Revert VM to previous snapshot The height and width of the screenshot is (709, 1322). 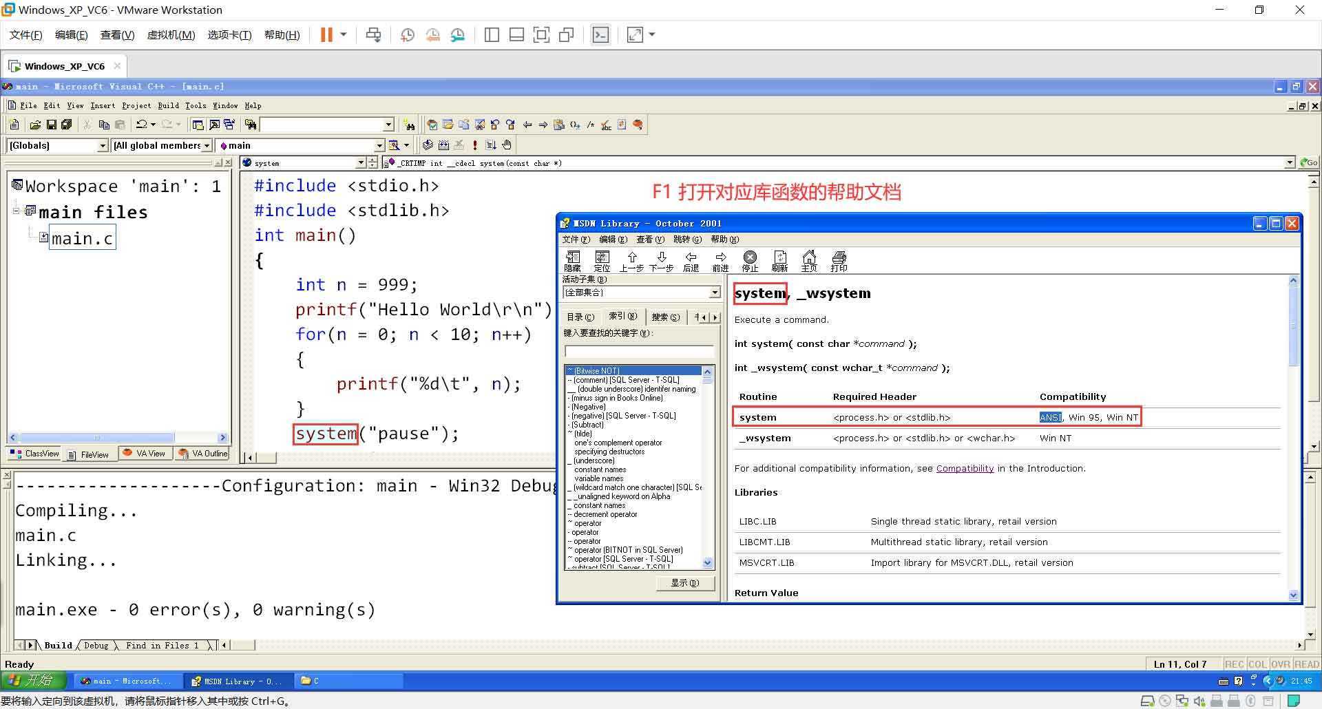coord(432,35)
